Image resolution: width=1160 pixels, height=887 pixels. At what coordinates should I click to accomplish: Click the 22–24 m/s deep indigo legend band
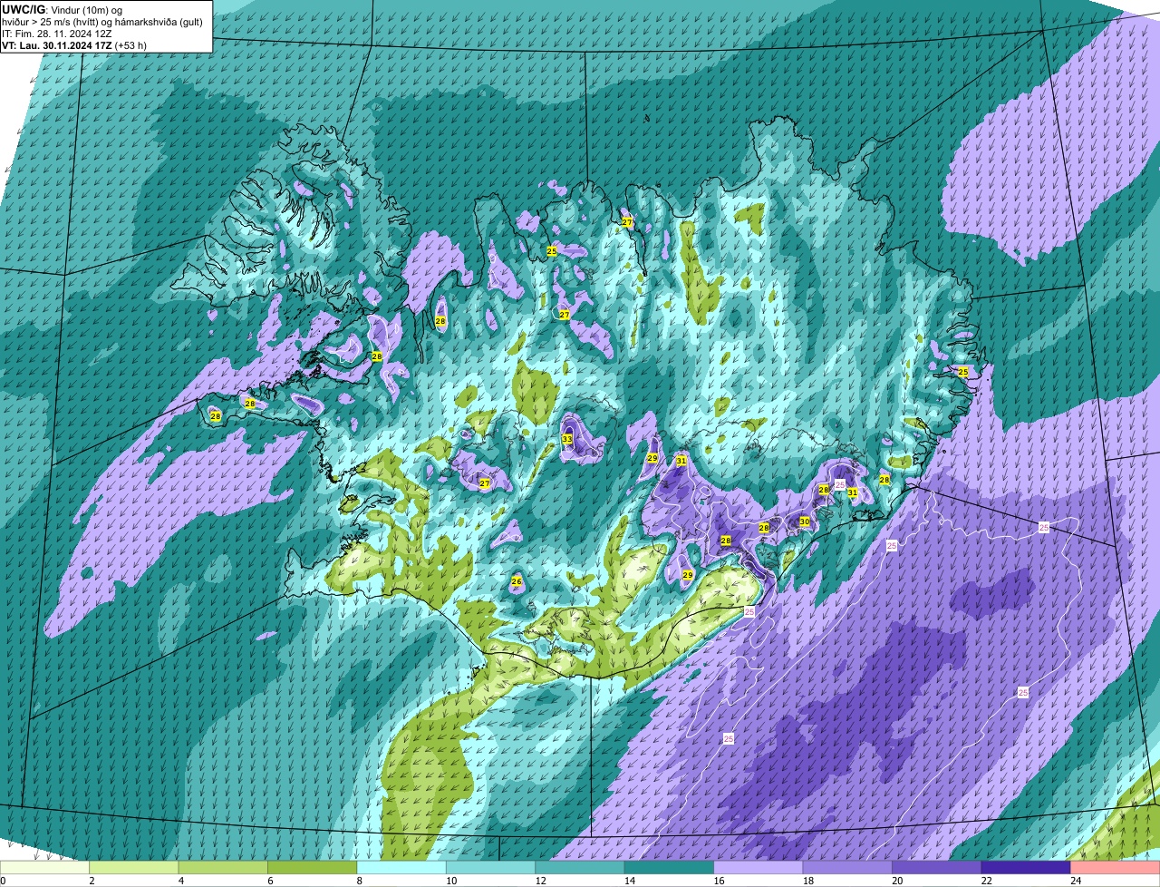pos(1026,867)
